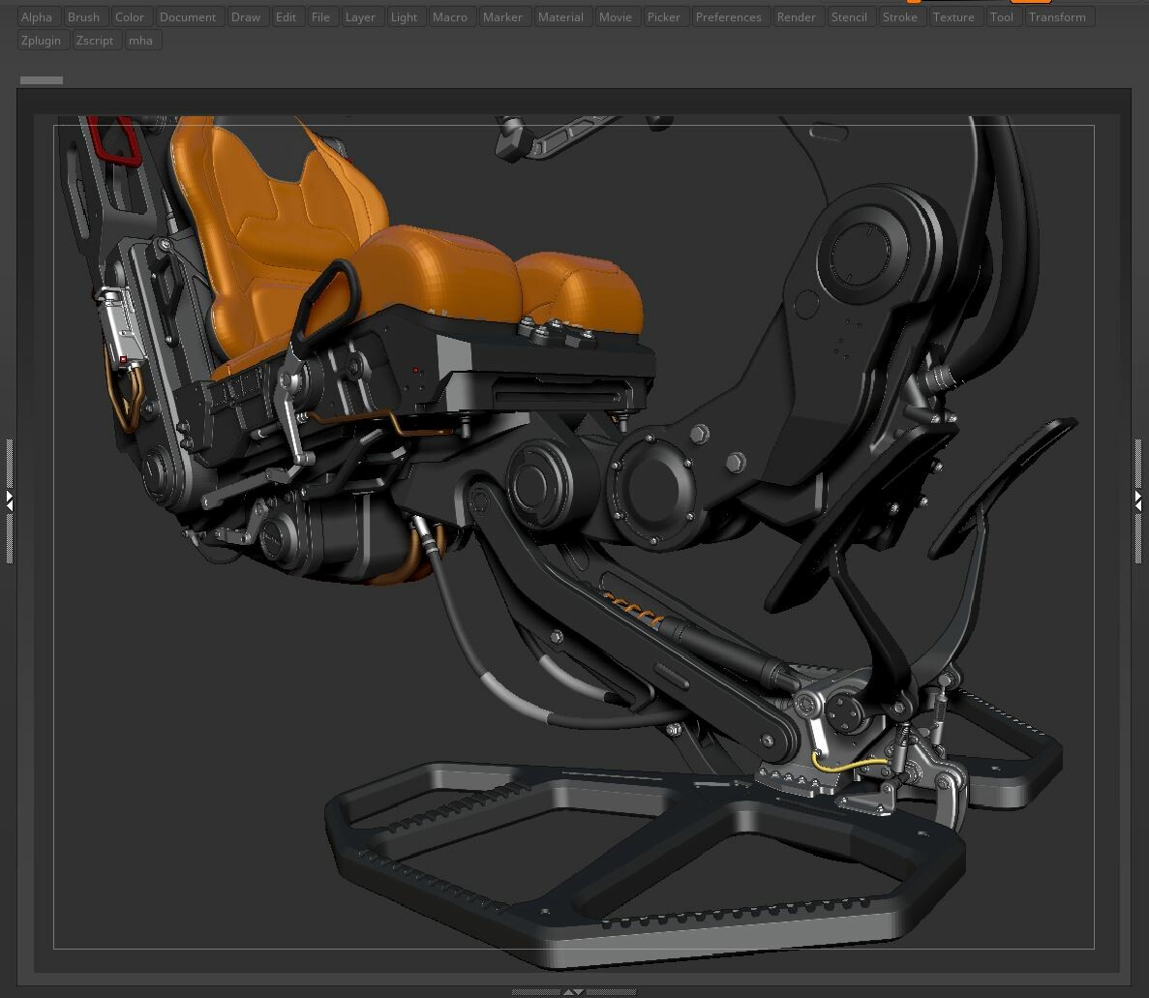The height and width of the screenshot is (998, 1149).
Task: Open the Color menu
Action: pos(130,16)
